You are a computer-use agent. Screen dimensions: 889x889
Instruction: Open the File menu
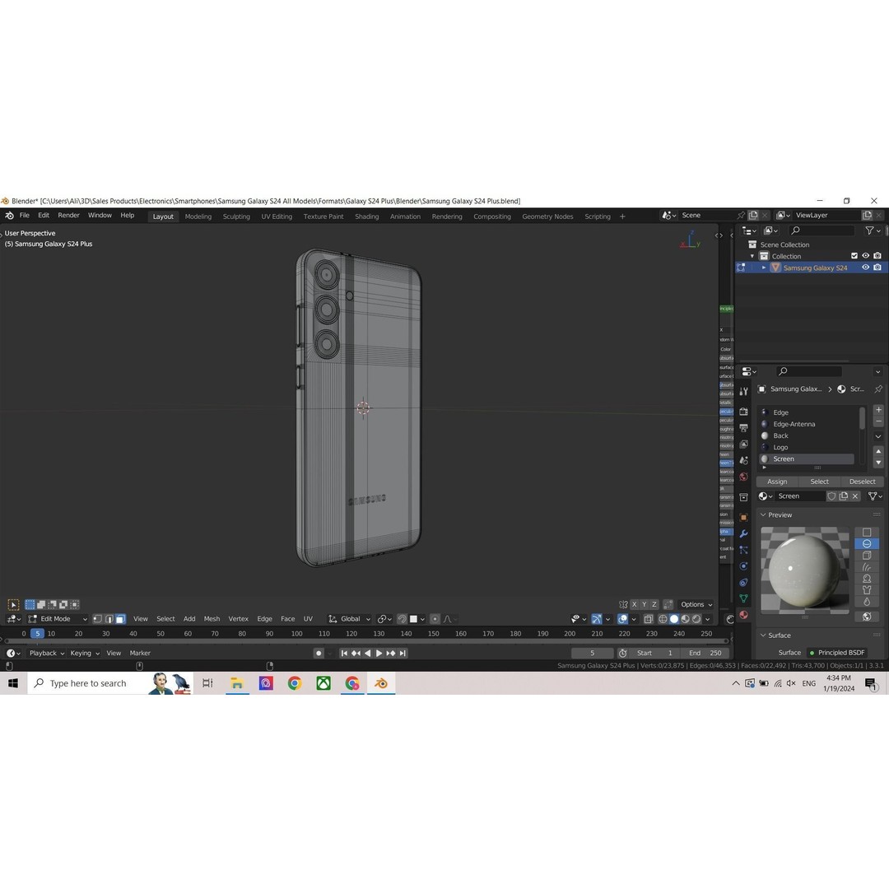coord(25,216)
